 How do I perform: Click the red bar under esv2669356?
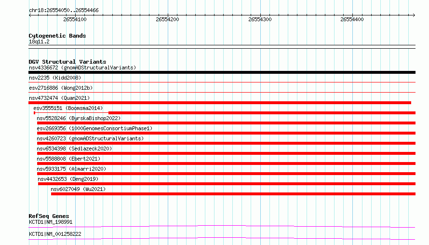226,133
